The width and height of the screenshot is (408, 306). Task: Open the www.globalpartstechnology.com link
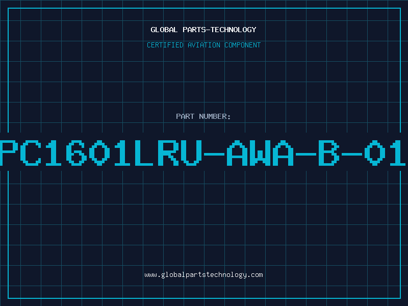(x=203, y=275)
